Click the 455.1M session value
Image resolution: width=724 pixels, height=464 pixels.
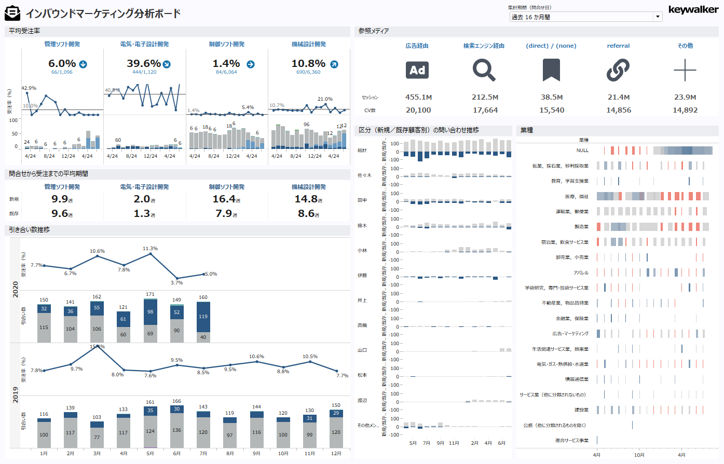pos(418,97)
